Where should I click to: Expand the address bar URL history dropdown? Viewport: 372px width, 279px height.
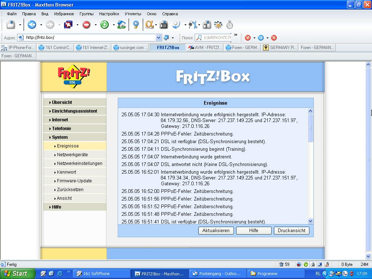pos(158,37)
